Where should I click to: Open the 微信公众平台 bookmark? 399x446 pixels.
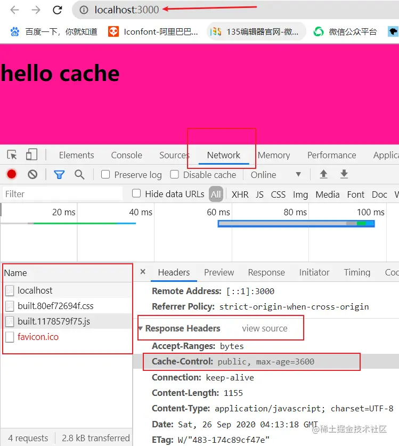click(345, 31)
